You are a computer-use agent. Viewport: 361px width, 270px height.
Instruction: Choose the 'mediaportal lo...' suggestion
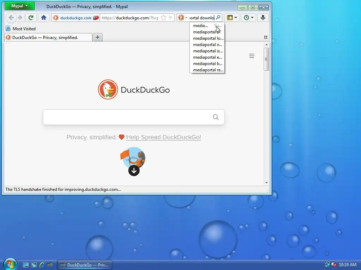pos(207,38)
